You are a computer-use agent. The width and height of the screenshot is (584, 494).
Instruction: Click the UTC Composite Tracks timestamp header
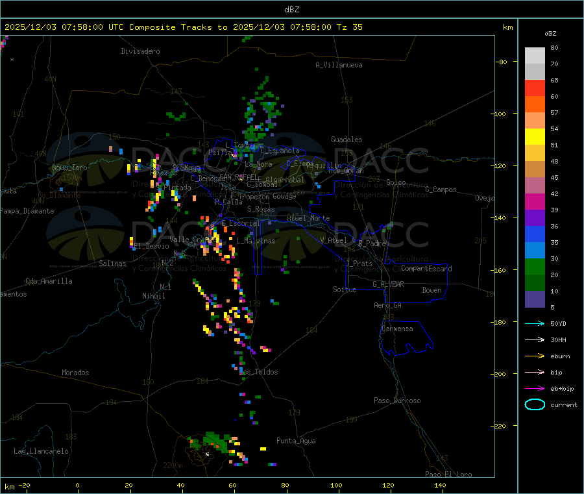(x=183, y=27)
